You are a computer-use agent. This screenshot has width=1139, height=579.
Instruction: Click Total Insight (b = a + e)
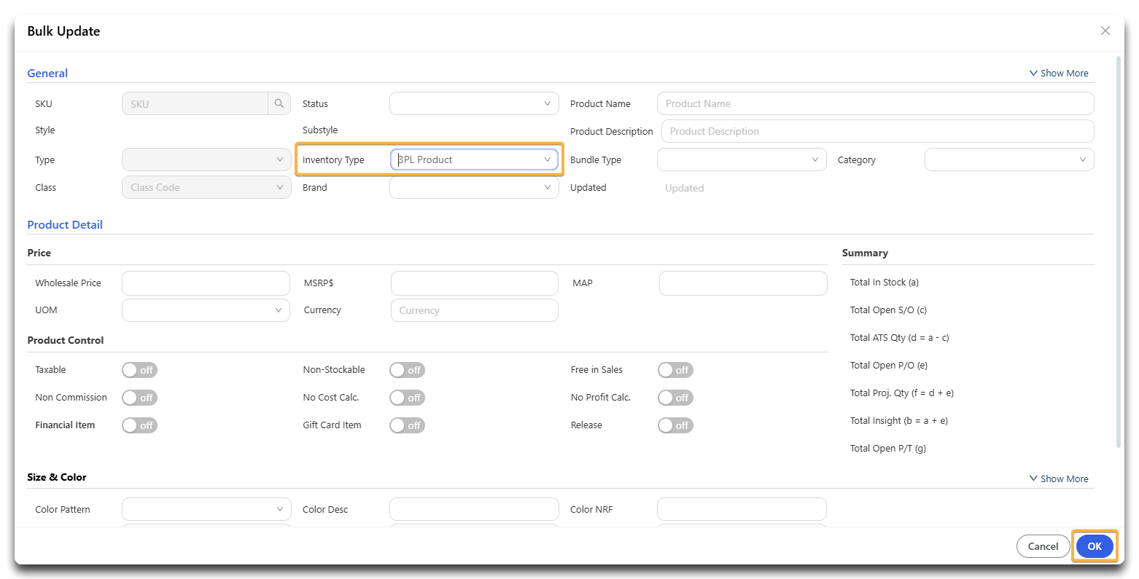tap(898, 420)
